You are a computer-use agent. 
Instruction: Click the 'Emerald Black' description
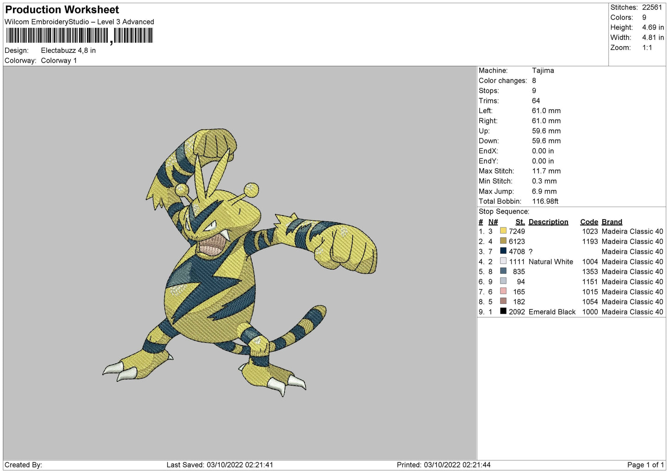point(552,312)
